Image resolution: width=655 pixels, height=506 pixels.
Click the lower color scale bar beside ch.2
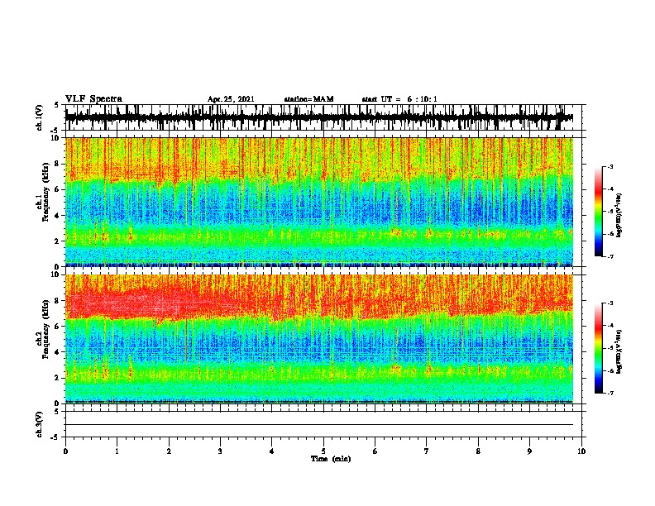click(x=598, y=348)
